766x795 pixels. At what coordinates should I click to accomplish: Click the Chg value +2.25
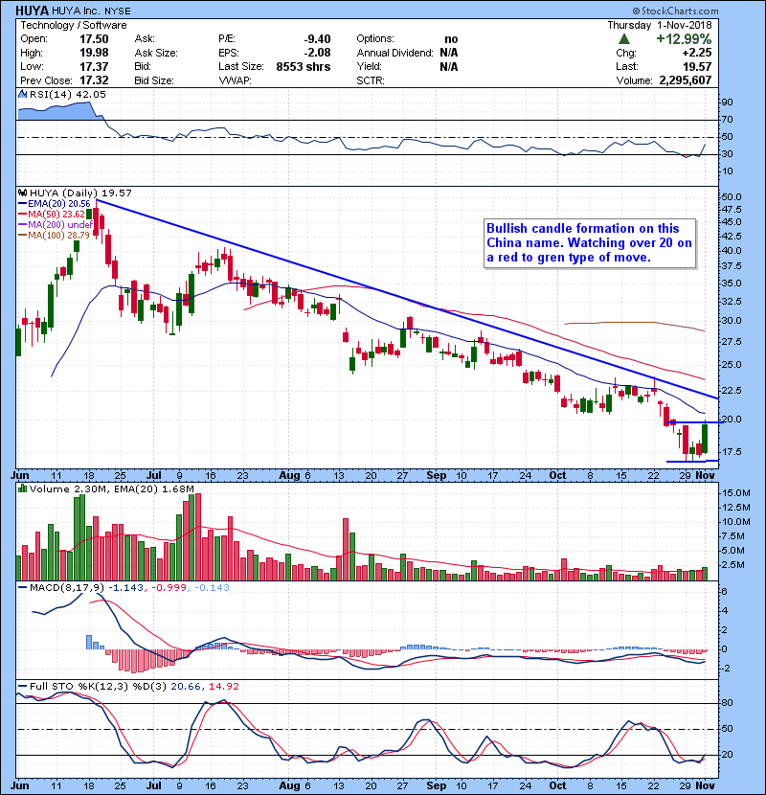point(696,53)
